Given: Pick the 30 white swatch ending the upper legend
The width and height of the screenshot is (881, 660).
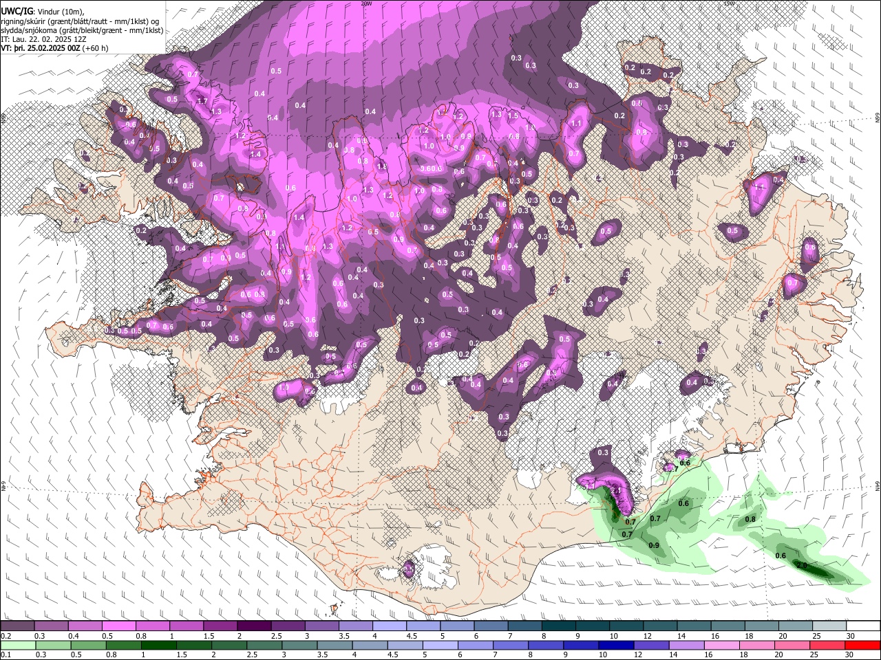Looking at the screenshot, I should 862,626.
